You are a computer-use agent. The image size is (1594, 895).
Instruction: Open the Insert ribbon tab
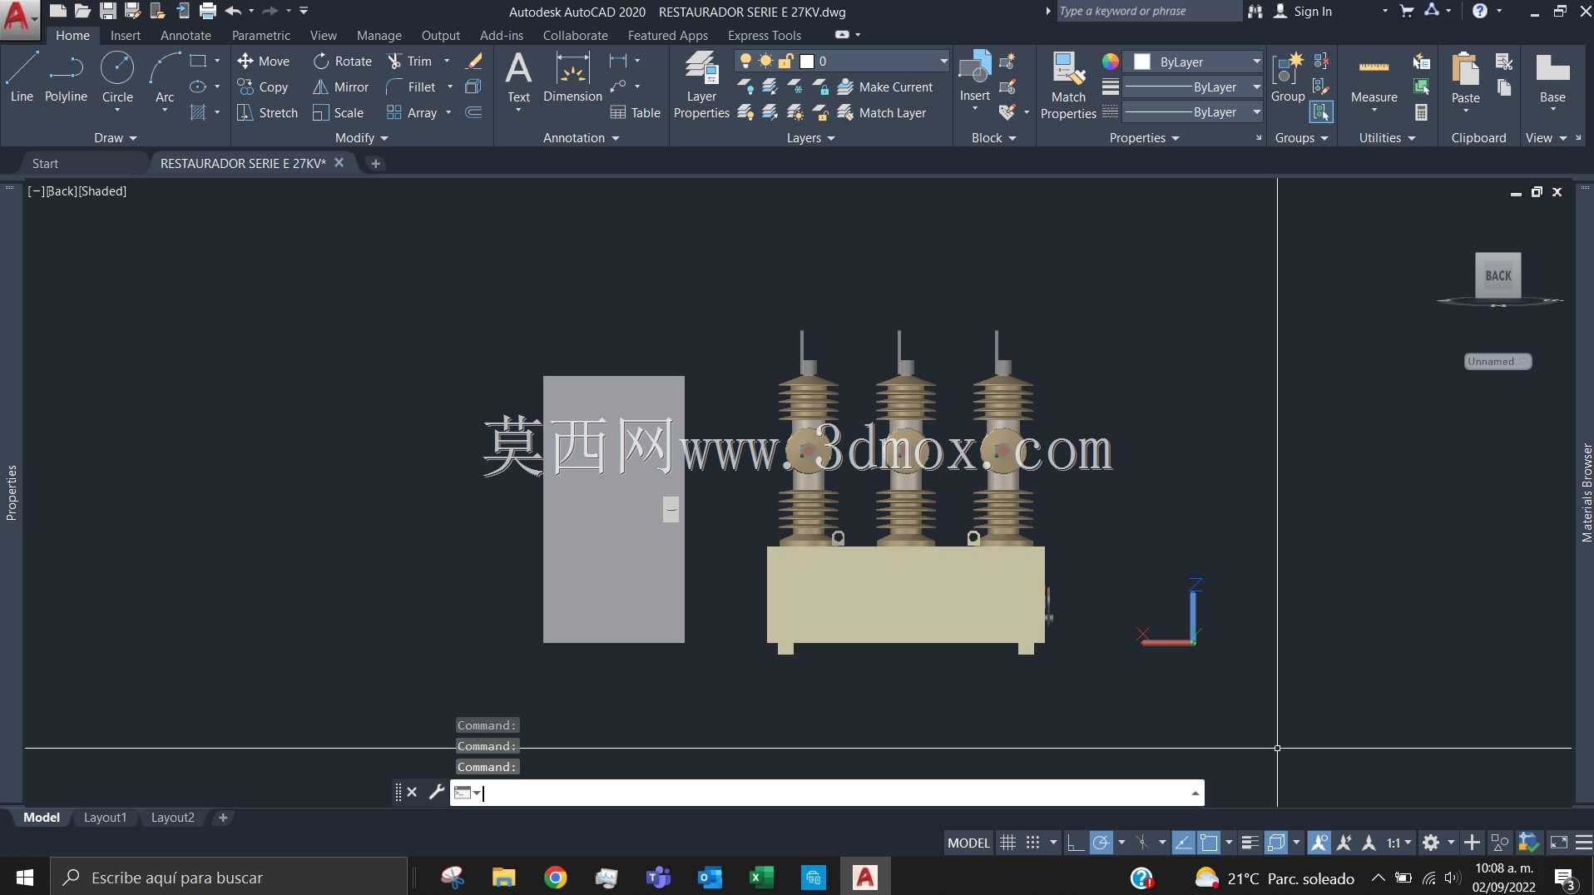pyautogui.click(x=126, y=35)
